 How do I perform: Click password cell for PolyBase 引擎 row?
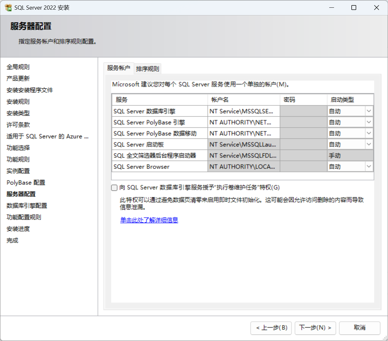click(304, 122)
